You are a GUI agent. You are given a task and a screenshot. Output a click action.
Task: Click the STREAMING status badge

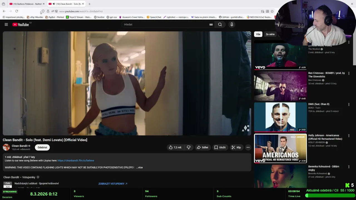tap(10, 192)
